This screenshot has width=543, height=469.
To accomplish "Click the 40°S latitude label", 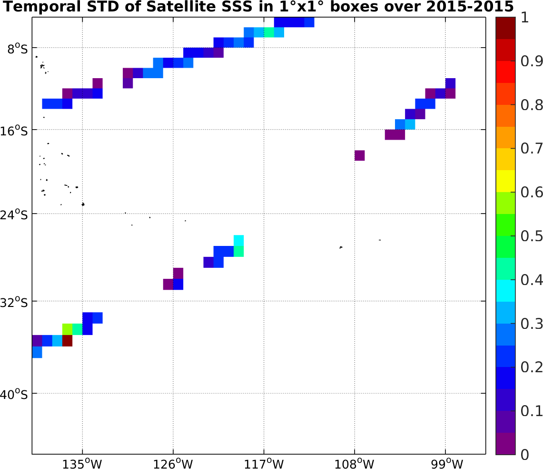I will click(x=14, y=395).
